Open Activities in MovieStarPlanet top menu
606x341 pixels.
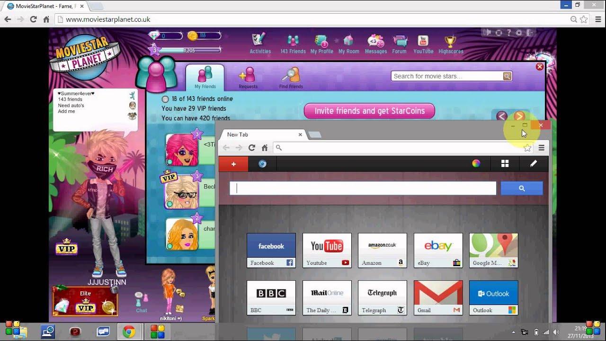[x=260, y=43]
